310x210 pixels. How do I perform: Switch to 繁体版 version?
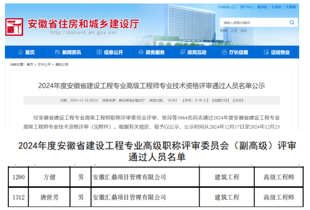(261, 7)
